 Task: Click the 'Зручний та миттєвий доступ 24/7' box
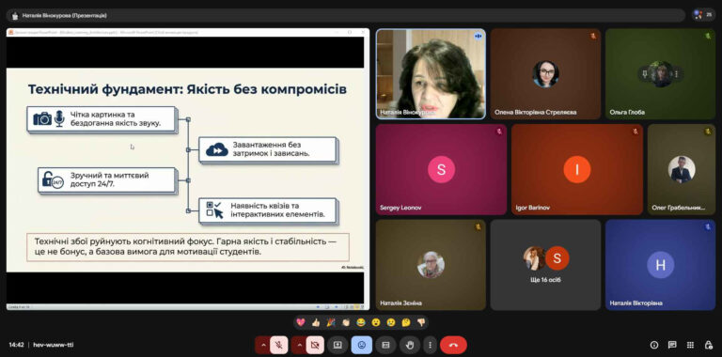coord(107,179)
